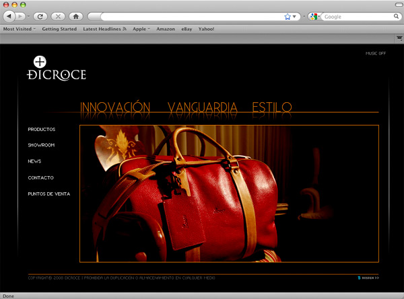The width and height of the screenshot is (404, 299).
Task: Open the Puntos de Venta section
Action: pos(48,194)
